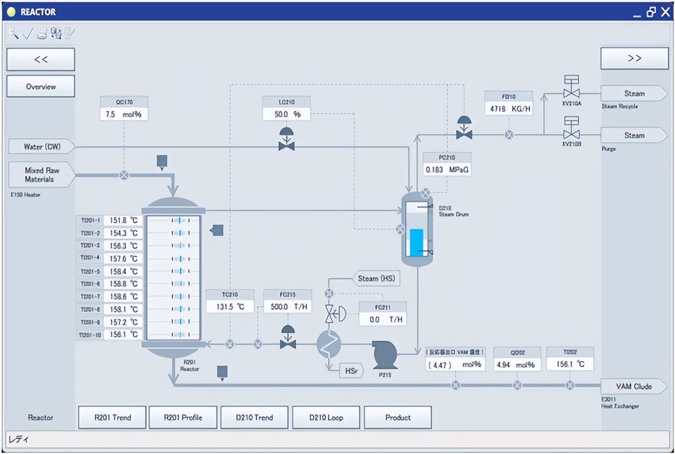Click the printer toolbar icon

[42, 34]
